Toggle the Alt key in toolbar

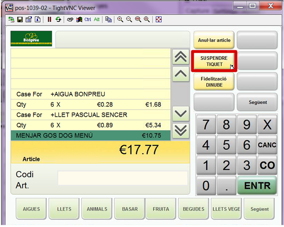pos(97,19)
